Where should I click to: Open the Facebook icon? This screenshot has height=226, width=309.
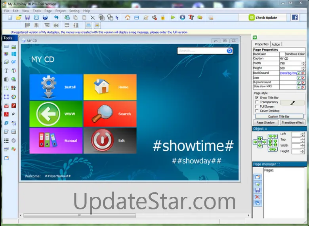295,17
